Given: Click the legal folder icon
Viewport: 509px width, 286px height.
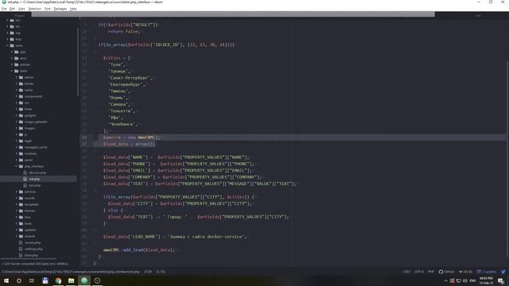Looking at the screenshot, I should coord(21,141).
